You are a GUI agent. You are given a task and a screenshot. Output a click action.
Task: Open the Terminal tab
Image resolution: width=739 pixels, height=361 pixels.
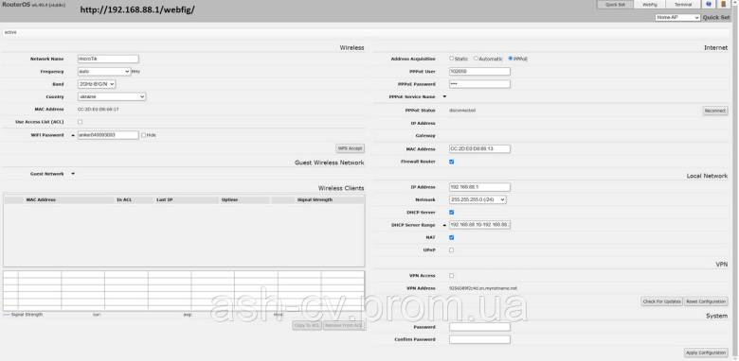pyautogui.click(x=683, y=4)
